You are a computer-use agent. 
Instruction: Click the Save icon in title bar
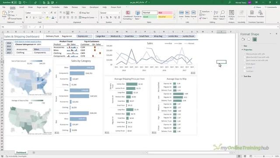pos(20,3)
